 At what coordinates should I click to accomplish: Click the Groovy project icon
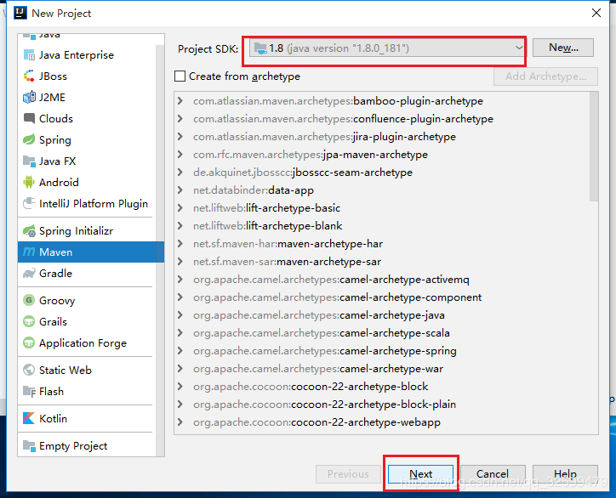pyautogui.click(x=29, y=300)
